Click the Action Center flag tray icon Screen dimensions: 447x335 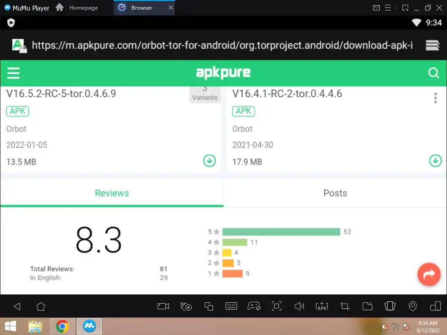click(x=406, y=327)
